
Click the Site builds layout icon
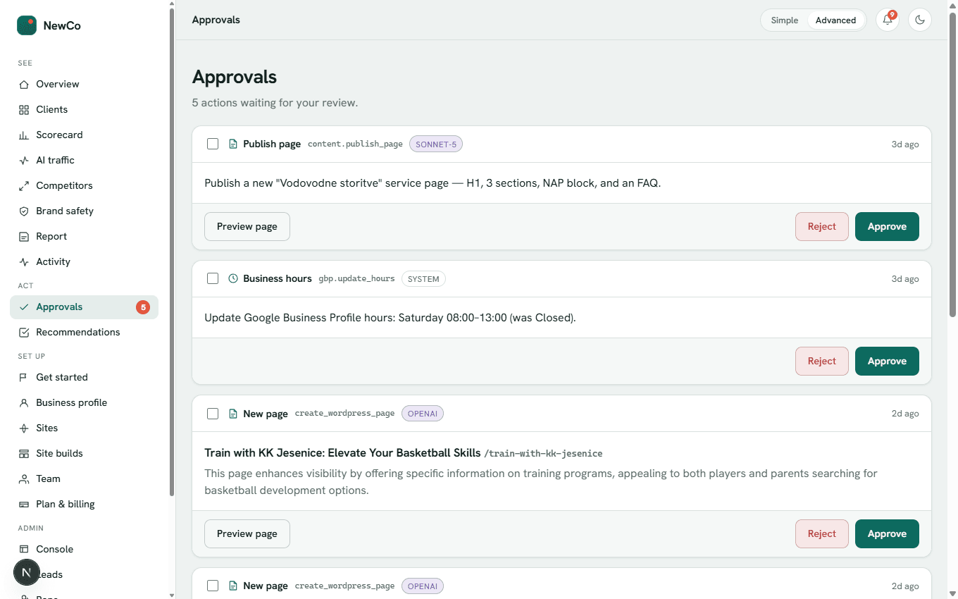pyautogui.click(x=24, y=453)
